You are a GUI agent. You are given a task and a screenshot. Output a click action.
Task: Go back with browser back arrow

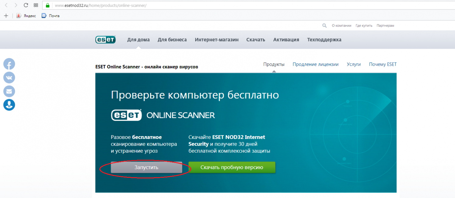[6, 5]
